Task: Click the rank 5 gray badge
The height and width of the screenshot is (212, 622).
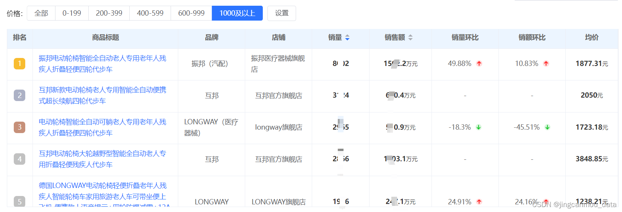Action: click(x=20, y=202)
